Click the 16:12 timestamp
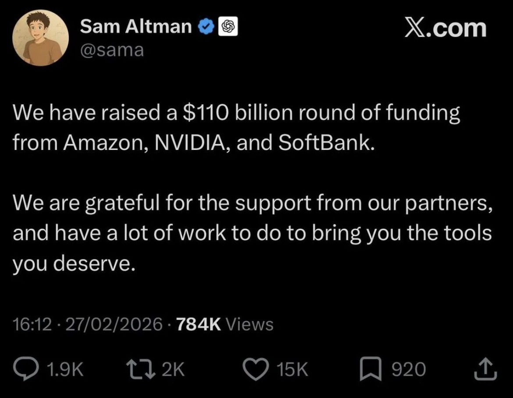The image size is (513, 398). [x=32, y=325]
